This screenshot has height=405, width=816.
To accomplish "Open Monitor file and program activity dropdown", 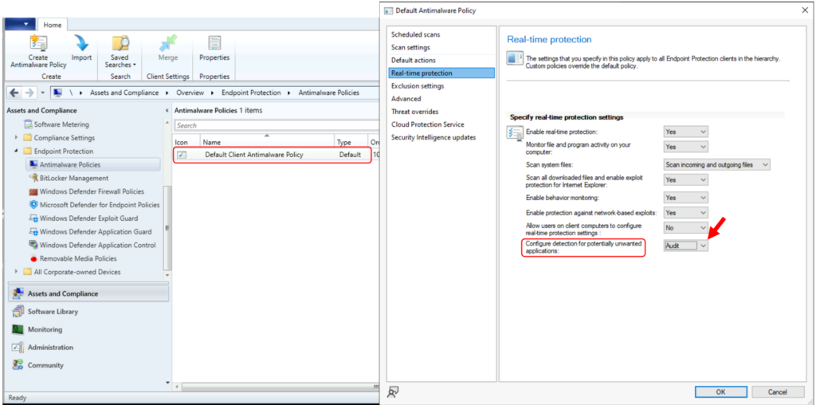I will (686, 147).
